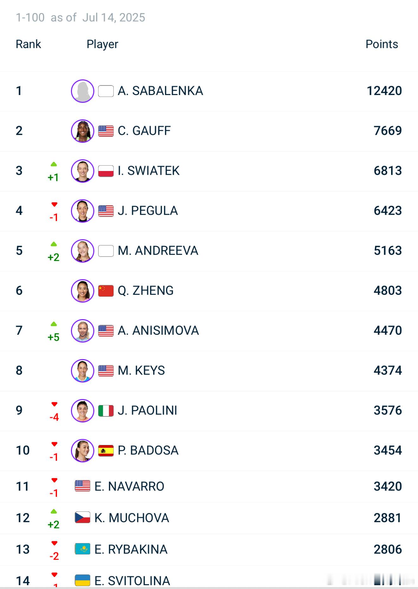Open A. Sabalenka's placeholder avatar
This screenshot has width=418, height=589.
click(x=82, y=91)
